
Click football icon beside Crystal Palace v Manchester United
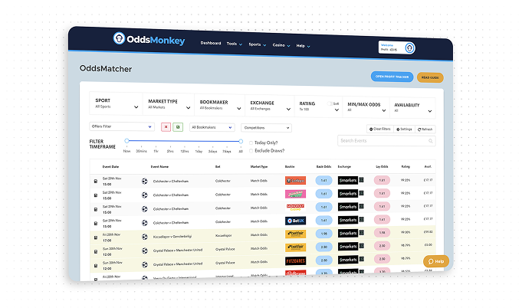(145, 247)
